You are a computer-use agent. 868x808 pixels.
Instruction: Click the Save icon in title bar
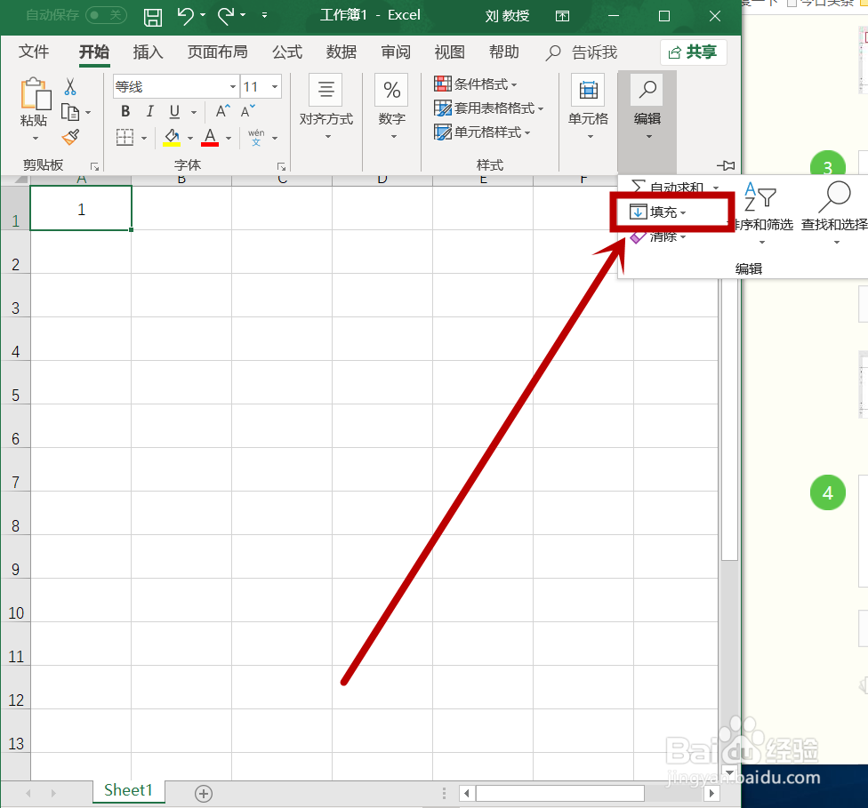(x=153, y=17)
